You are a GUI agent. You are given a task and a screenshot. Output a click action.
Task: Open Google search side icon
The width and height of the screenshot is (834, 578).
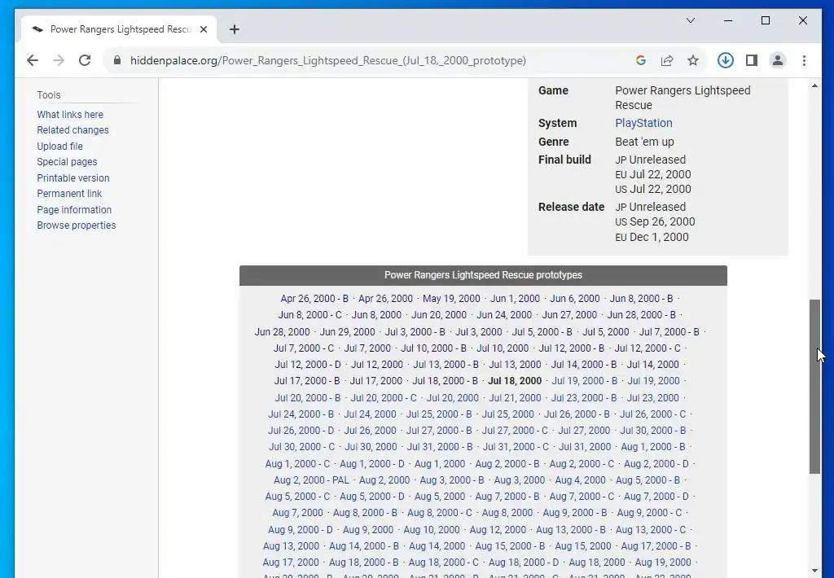[x=641, y=60]
